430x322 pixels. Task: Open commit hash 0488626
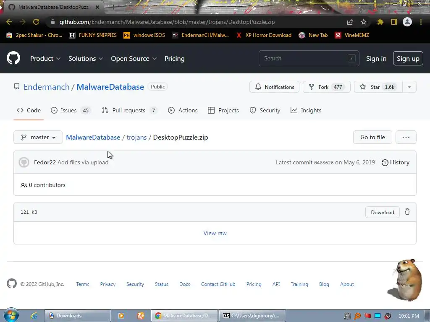tap(324, 163)
